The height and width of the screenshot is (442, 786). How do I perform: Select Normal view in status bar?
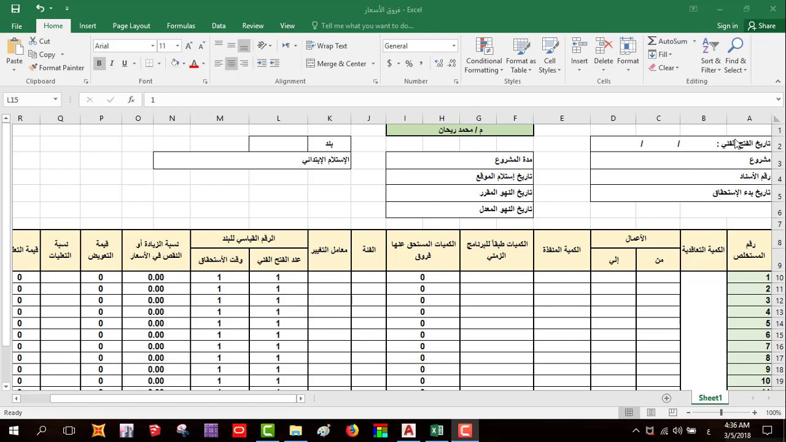tap(629, 413)
